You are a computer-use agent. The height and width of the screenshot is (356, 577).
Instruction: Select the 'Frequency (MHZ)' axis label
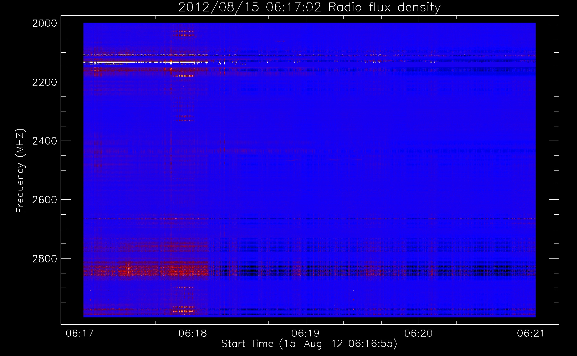20,171
